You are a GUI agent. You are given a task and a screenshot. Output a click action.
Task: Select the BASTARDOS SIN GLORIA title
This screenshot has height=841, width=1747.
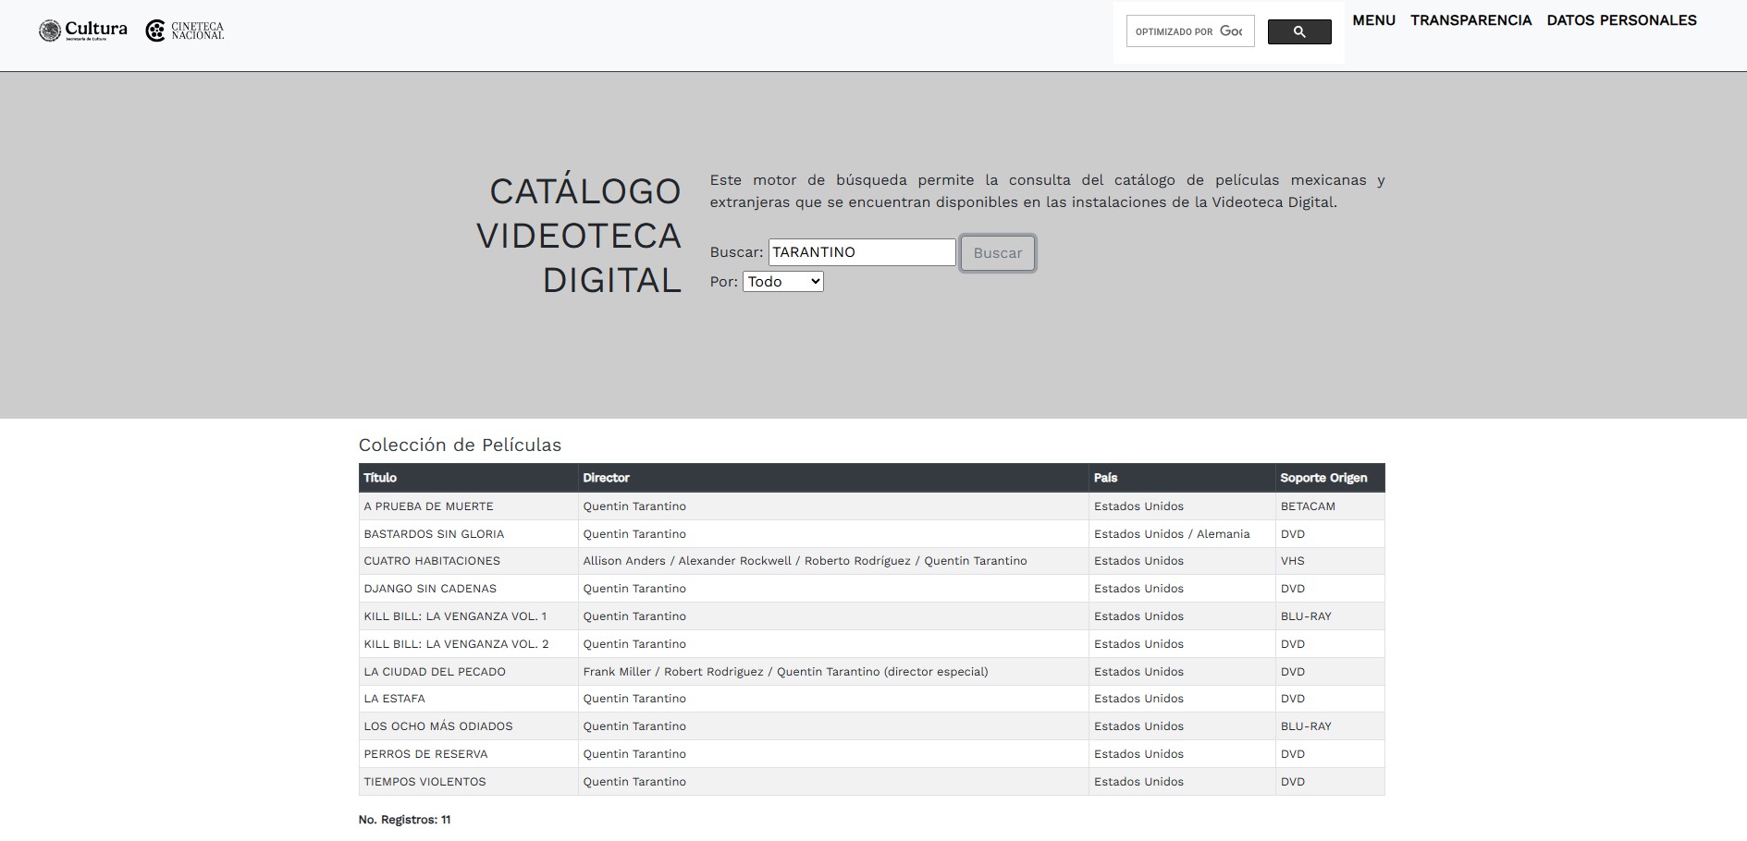[x=434, y=534]
